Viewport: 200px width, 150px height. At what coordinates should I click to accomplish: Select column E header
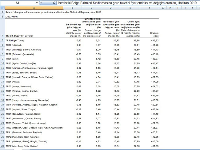pyautogui.click(x=130, y=8)
